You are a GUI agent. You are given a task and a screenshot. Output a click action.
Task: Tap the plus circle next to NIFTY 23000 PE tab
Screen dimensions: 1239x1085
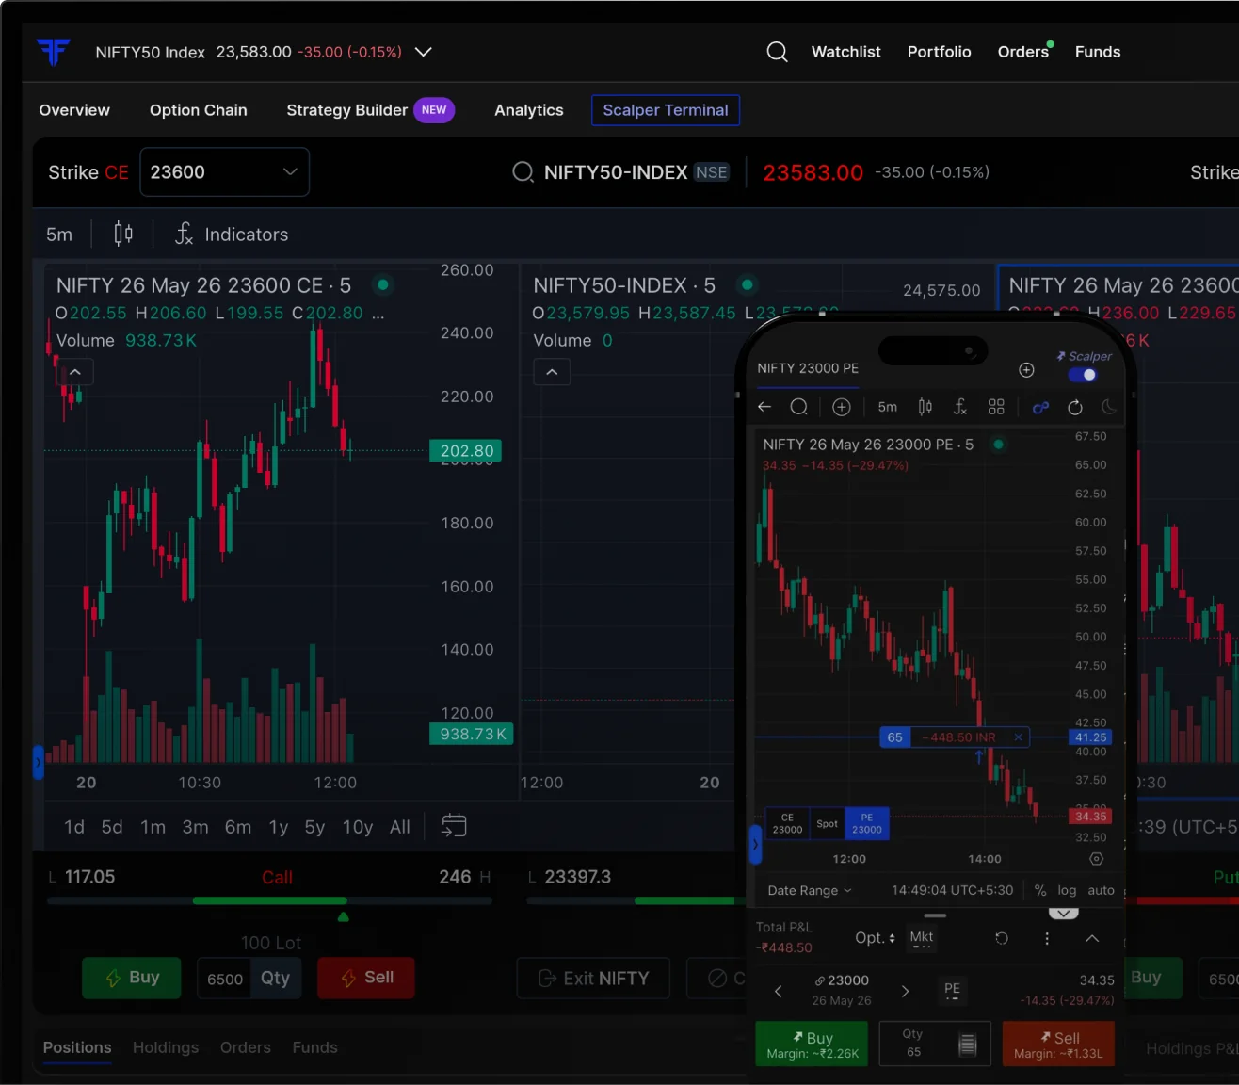1026,370
